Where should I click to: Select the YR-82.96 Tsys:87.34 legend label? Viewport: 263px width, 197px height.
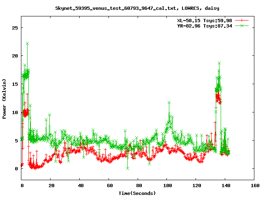pos(205,26)
